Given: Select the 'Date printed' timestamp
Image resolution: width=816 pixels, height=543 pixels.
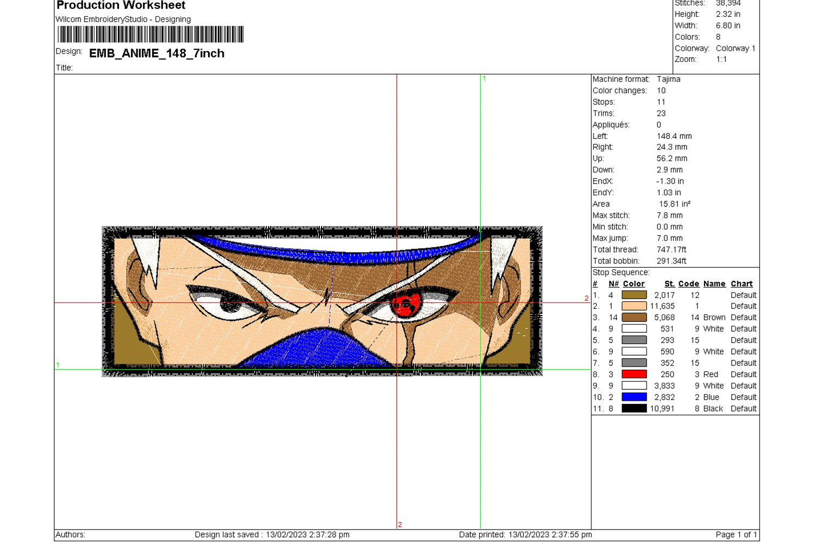Looking at the screenshot, I should (525, 535).
